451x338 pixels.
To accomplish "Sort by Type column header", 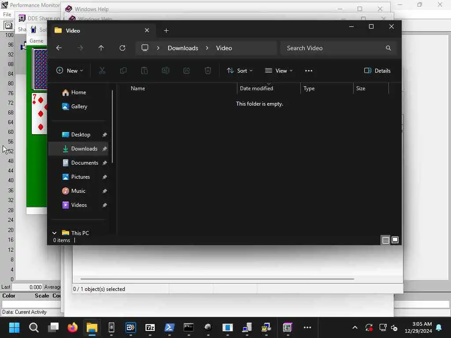I will 309,88.
